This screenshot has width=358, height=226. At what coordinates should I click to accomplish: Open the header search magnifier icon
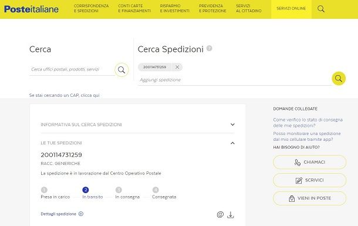(321, 9)
